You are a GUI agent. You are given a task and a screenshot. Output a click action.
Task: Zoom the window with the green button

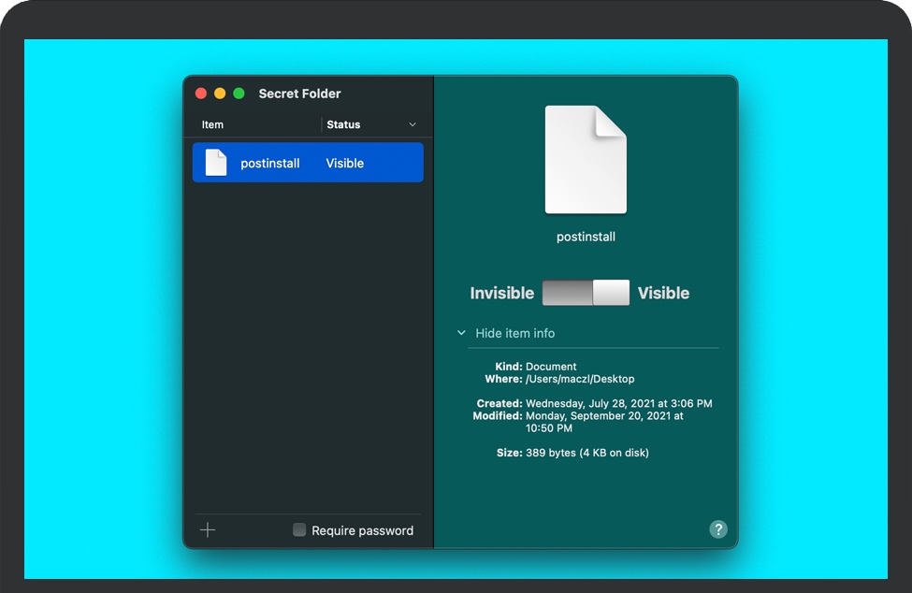point(239,94)
